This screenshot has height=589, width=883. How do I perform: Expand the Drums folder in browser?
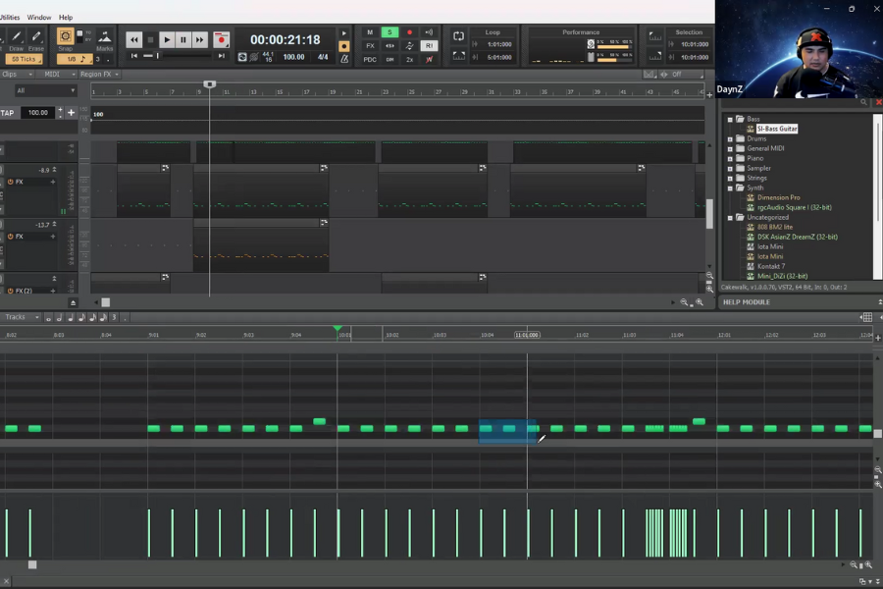[730, 139]
